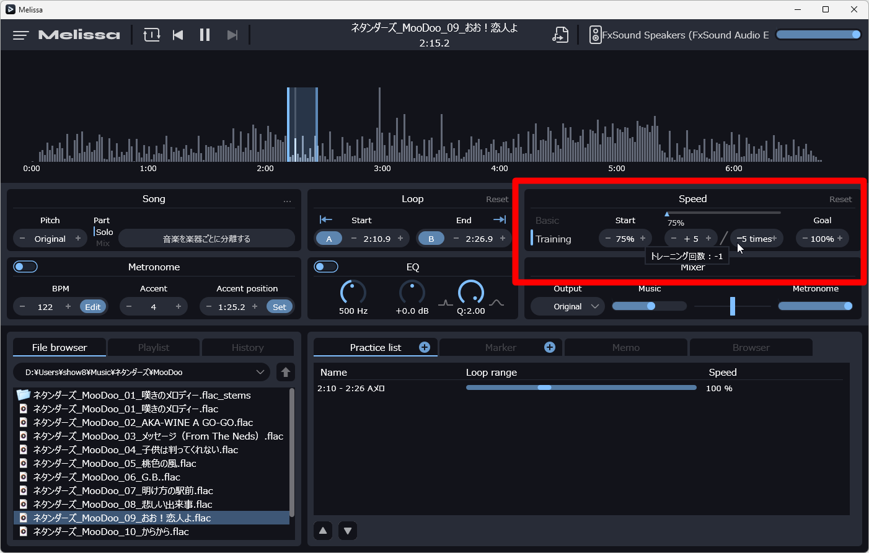Increase training start speed 75%

[643, 239]
